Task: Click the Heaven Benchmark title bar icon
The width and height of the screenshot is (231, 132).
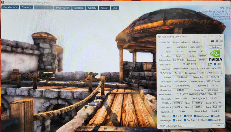Action: 3,2
